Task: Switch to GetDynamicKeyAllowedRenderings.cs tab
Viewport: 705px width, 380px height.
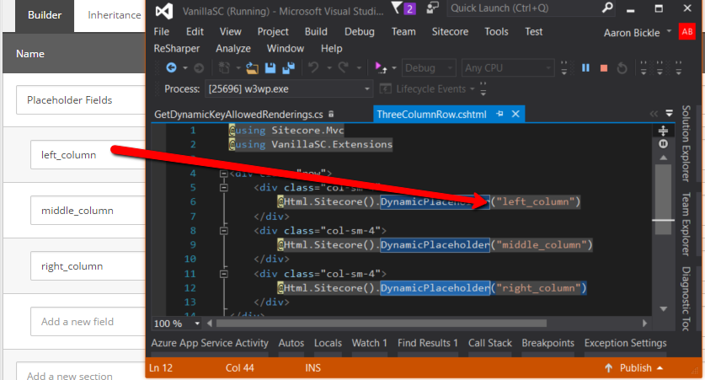Action: [x=238, y=115]
